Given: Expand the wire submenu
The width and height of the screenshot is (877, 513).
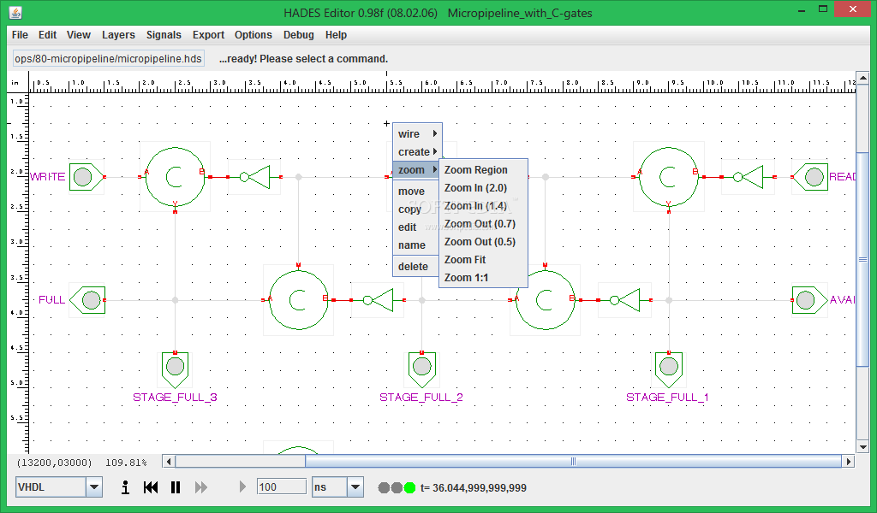Looking at the screenshot, I should [x=417, y=134].
